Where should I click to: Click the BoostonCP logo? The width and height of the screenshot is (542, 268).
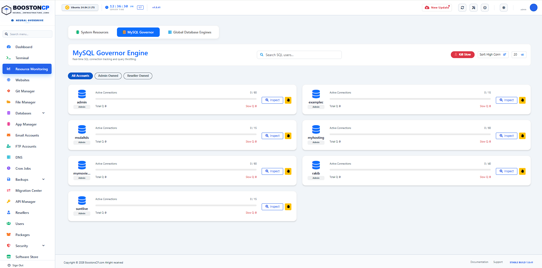point(25,9)
